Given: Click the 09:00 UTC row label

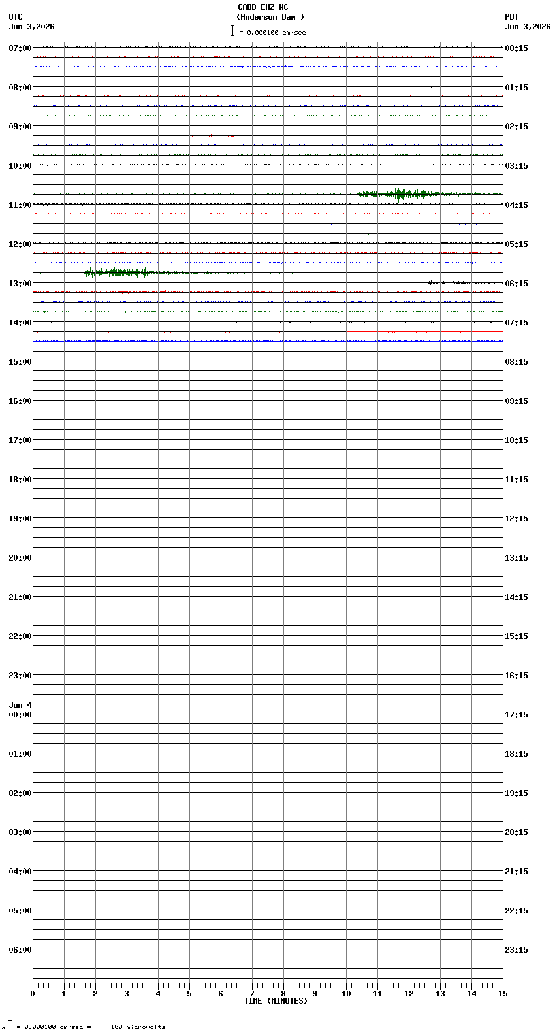Looking at the screenshot, I should pos(20,127).
